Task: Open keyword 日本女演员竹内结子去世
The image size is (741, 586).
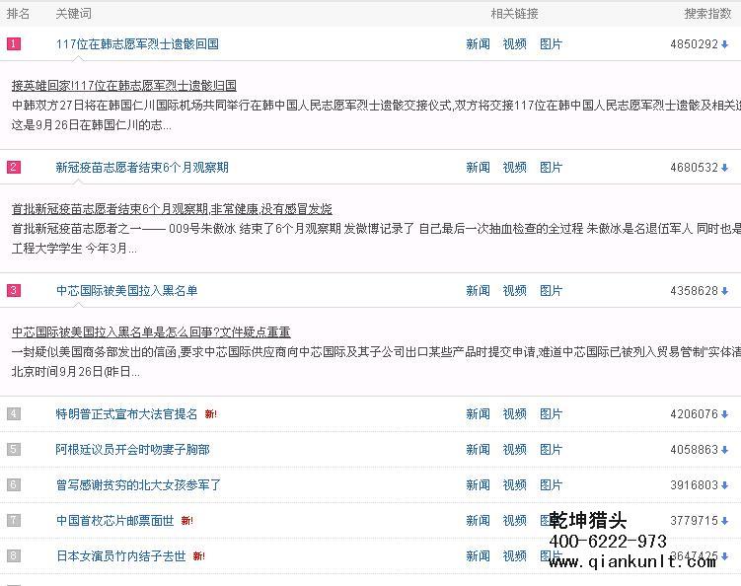Action: click(120, 556)
